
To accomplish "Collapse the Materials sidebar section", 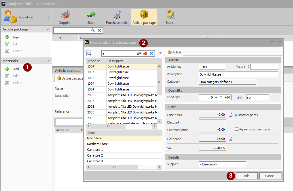I will (x=48, y=61).
